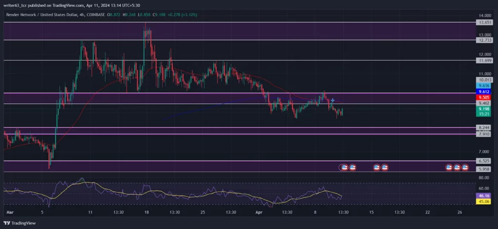Click the writer63_tcr published attribution line
The height and width of the screenshot is (229, 498).
[72, 5]
